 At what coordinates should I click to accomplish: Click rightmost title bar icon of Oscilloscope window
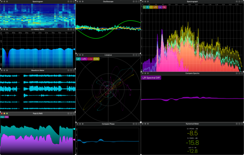[x=139, y=1]
